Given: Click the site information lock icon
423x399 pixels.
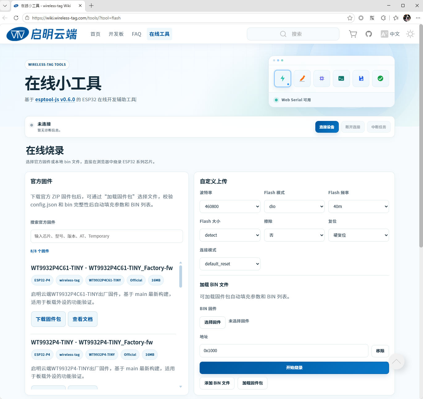Looking at the screenshot, I should point(27,18).
